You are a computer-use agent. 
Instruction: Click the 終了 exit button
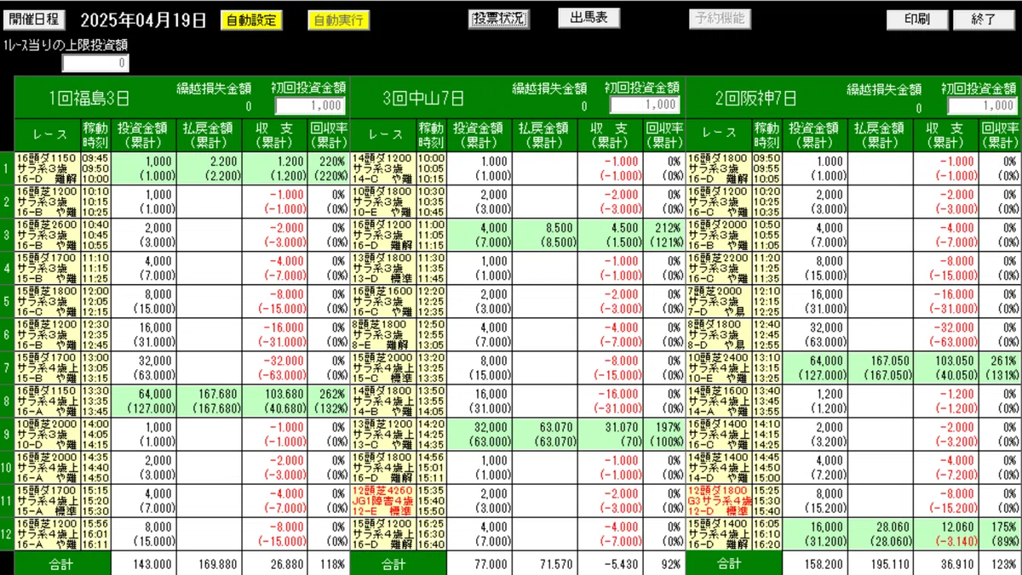pos(984,20)
